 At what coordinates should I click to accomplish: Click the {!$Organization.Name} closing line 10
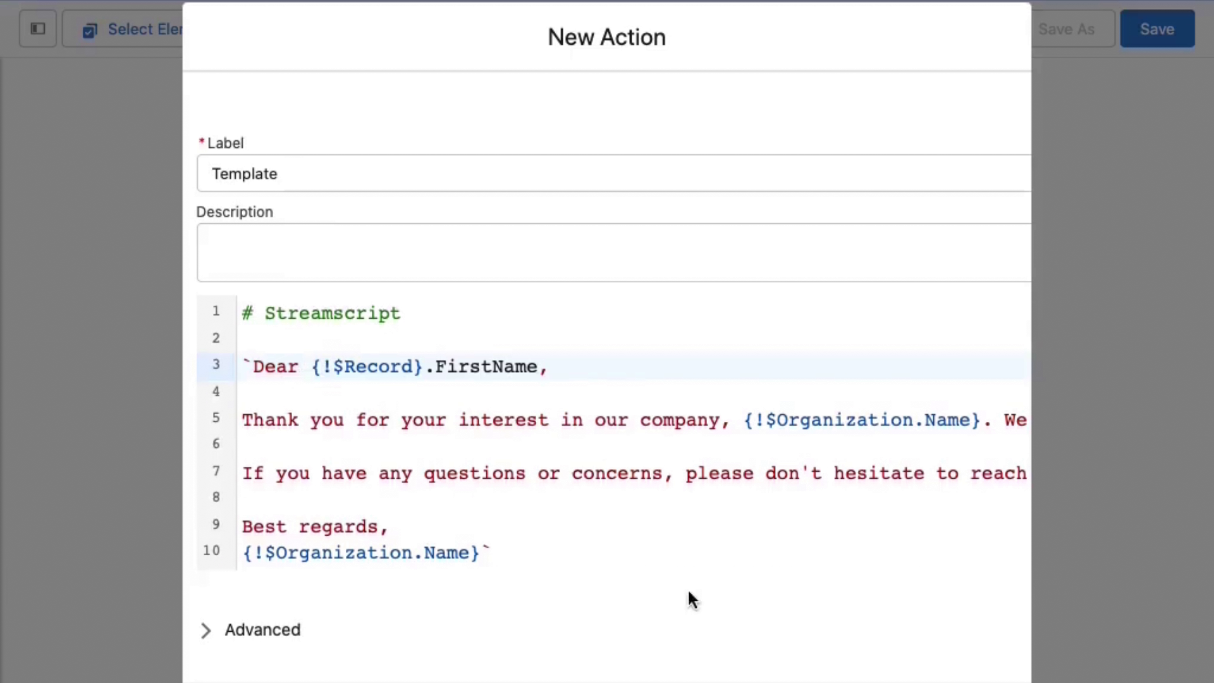pos(365,553)
